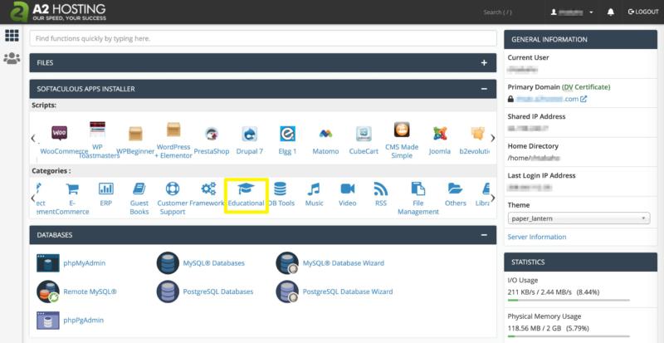Expand the Files section

click(484, 62)
